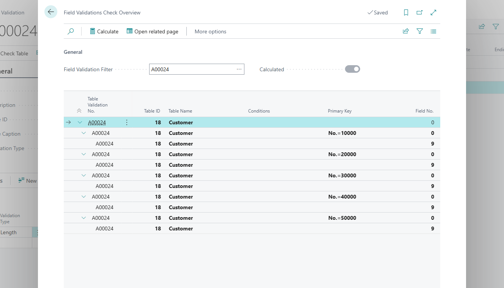The height and width of the screenshot is (288, 504).
Task: Sort by Table ID column header
Action: (x=152, y=111)
